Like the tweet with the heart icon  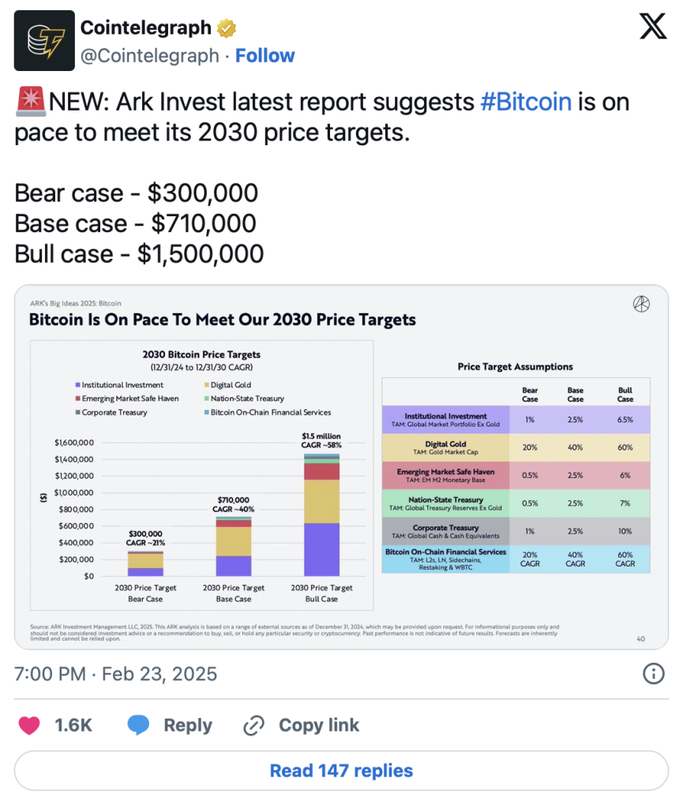(x=29, y=725)
